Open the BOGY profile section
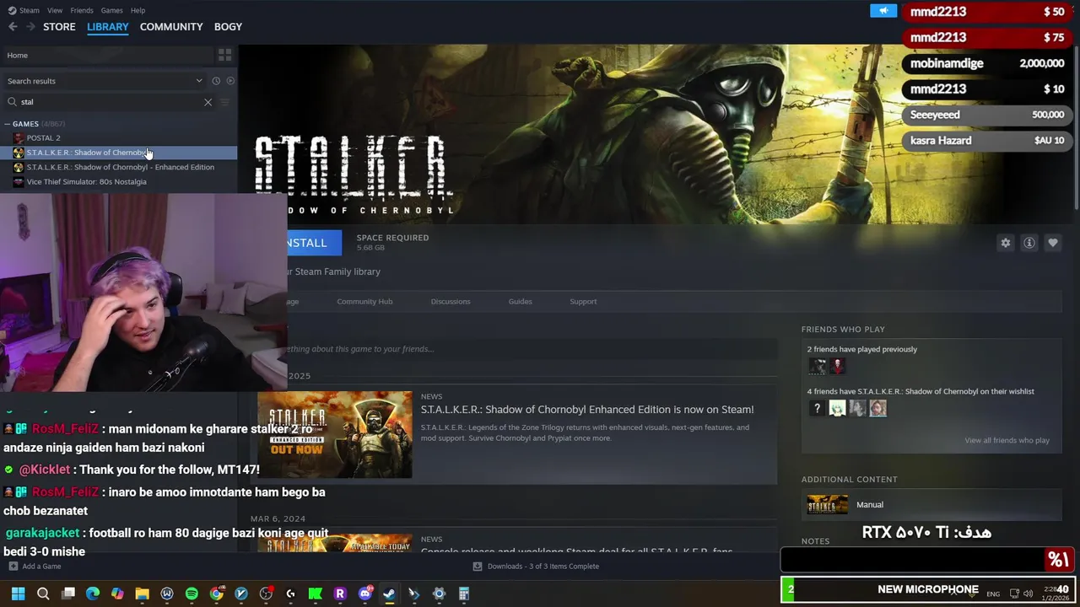The image size is (1080, 607). 228,27
